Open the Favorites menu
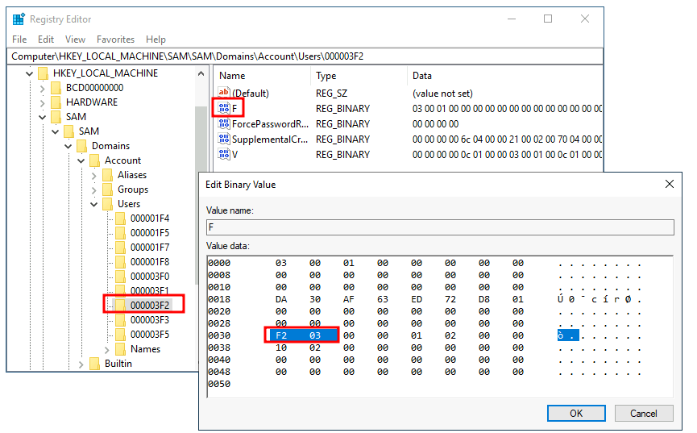This screenshot has height=433, width=697. pos(115,40)
